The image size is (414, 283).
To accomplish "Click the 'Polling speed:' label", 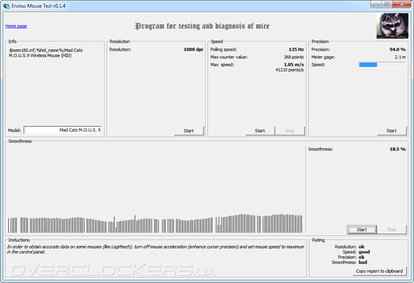I will coord(223,49).
